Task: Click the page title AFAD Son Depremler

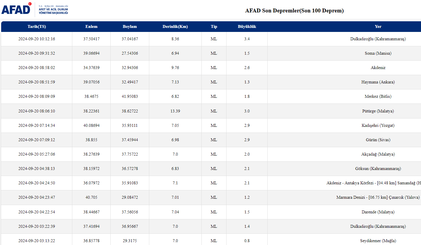Action: point(294,11)
